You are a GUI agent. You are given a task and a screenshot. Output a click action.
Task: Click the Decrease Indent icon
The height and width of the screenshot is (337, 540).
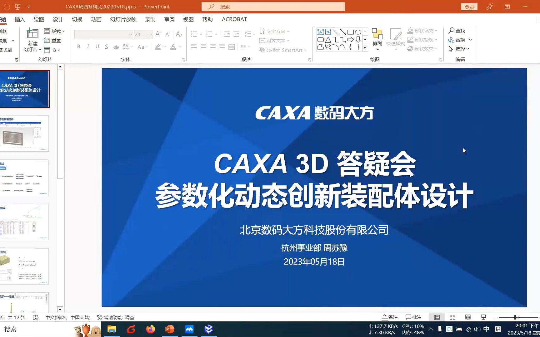227,34
